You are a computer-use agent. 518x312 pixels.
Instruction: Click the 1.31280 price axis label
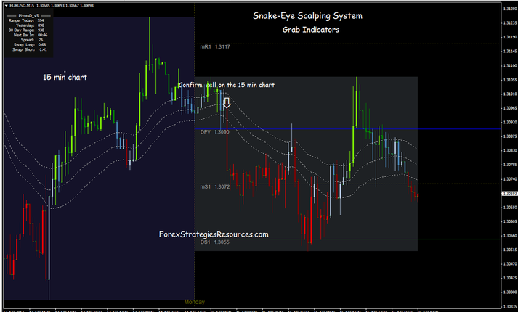coord(510,9)
